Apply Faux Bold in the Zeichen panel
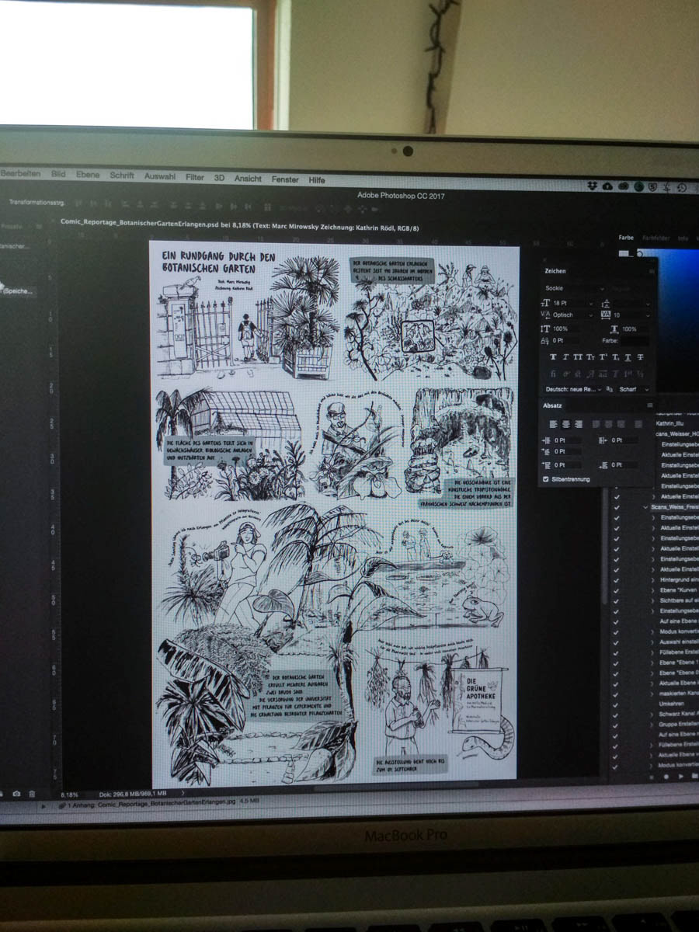Viewport: 699px width, 932px height. [553, 357]
